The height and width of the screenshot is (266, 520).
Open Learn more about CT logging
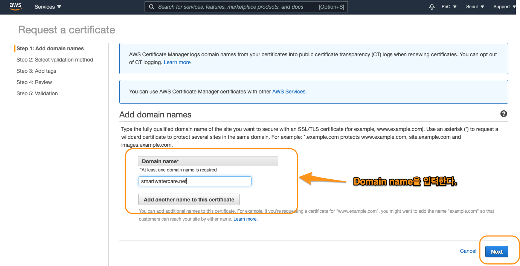pyautogui.click(x=177, y=62)
